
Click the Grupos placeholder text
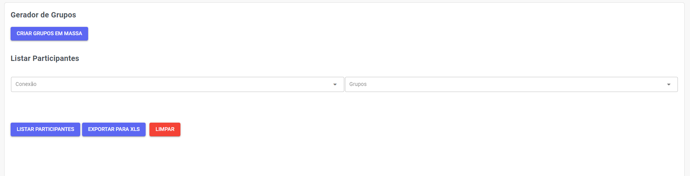(358, 84)
